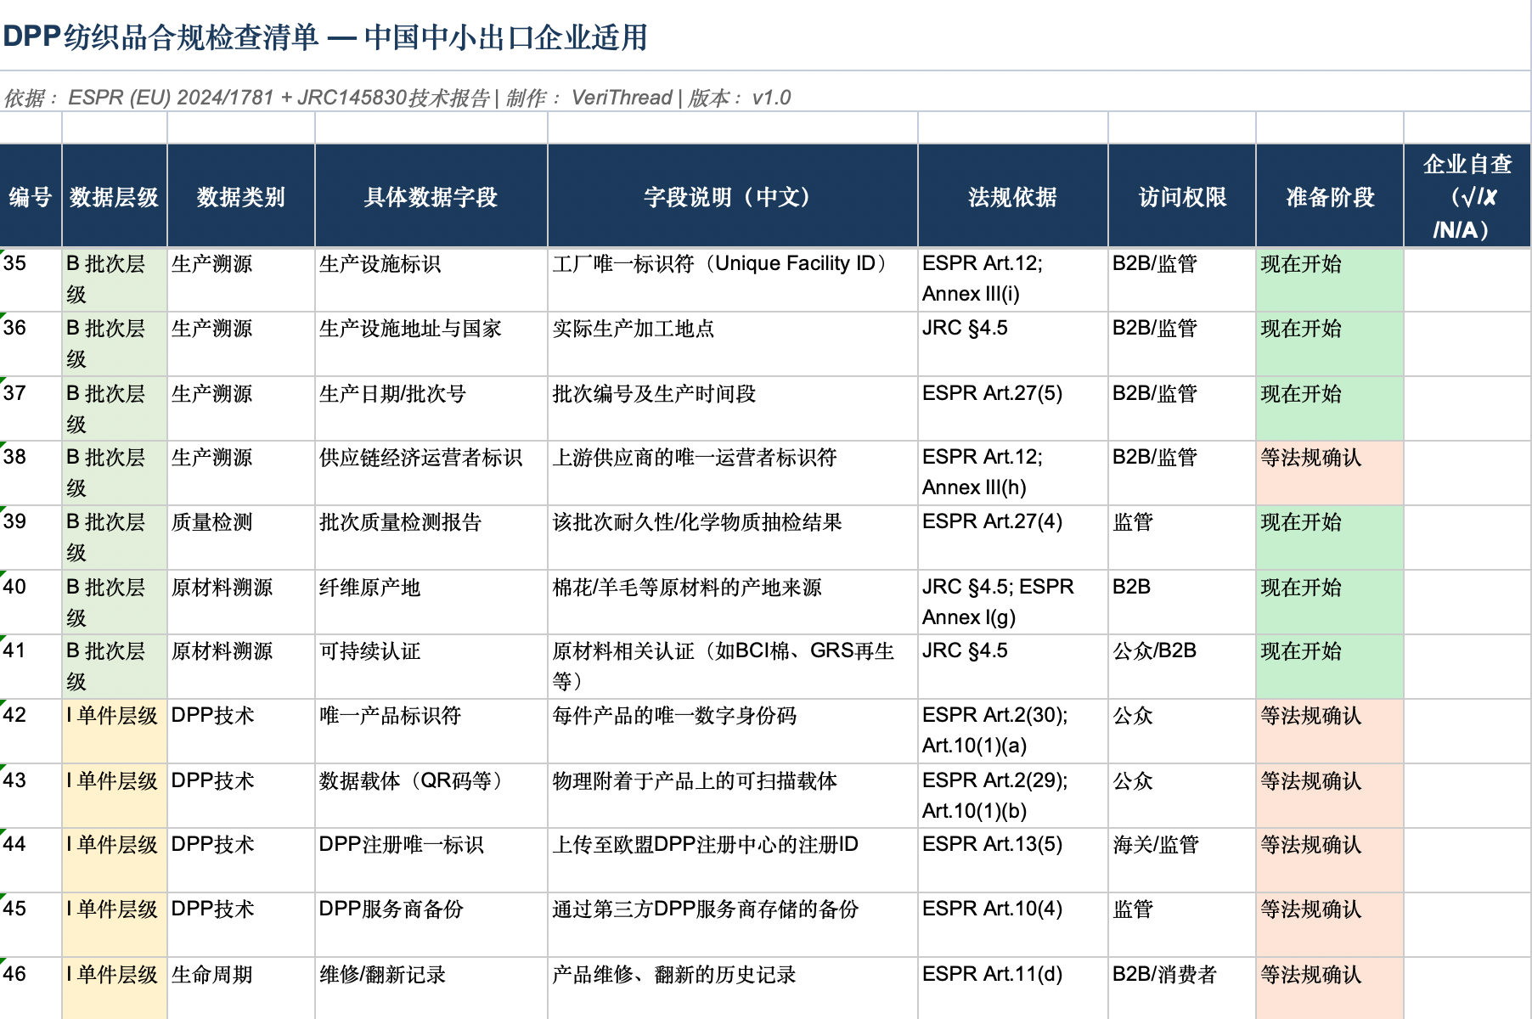Click the ESPR Art.11(d) cell
The height and width of the screenshot is (1019, 1532).
click(1013, 988)
